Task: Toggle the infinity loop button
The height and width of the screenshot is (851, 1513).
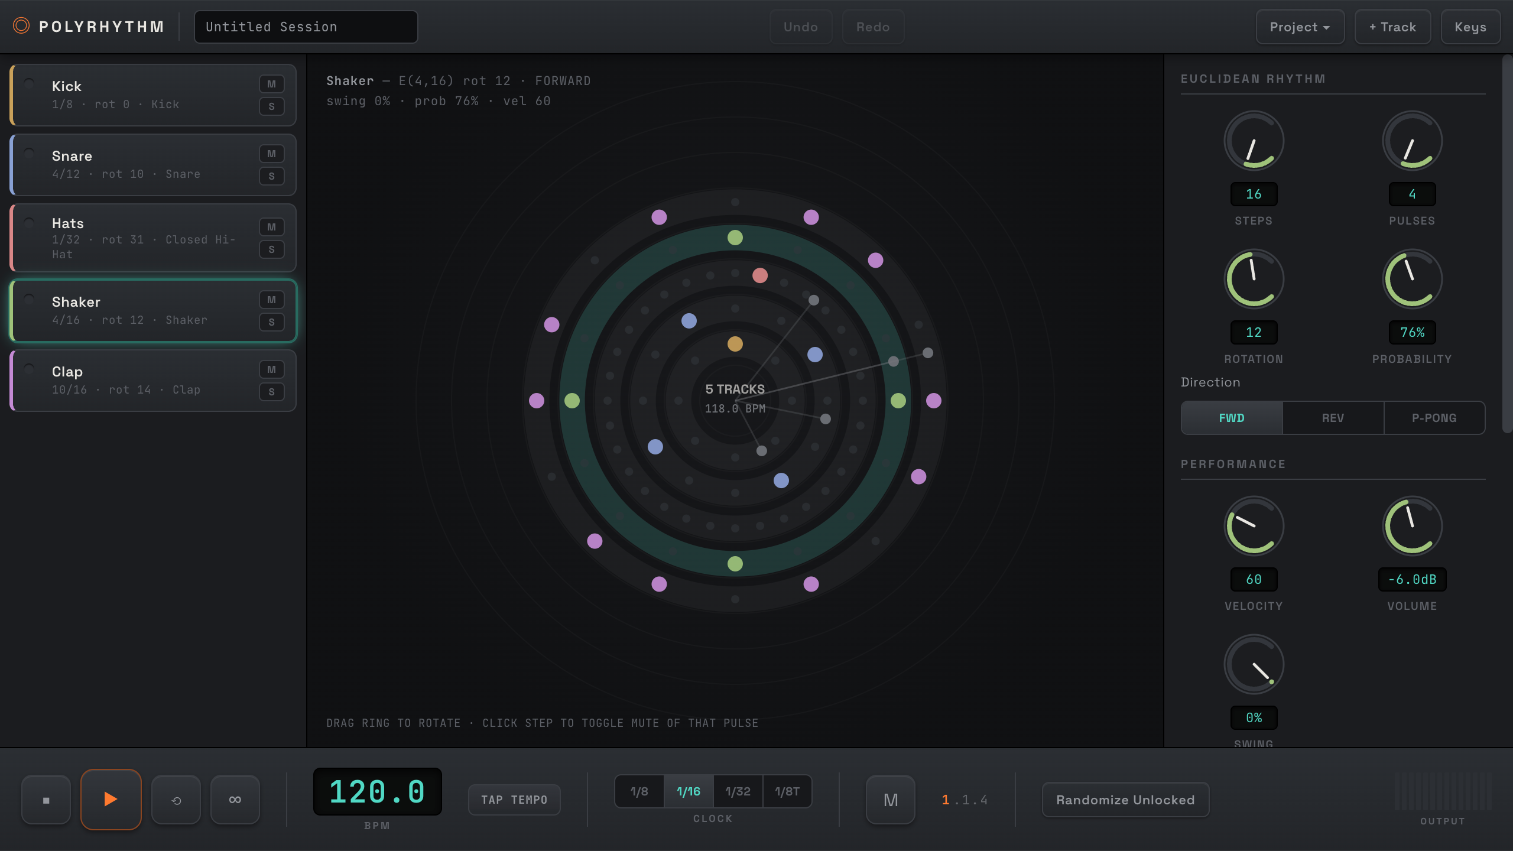Action: pyautogui.click(x=235, y=800)
